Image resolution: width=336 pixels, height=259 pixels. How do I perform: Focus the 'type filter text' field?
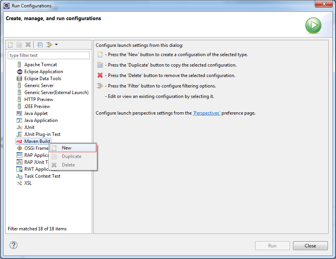(49, 55)
